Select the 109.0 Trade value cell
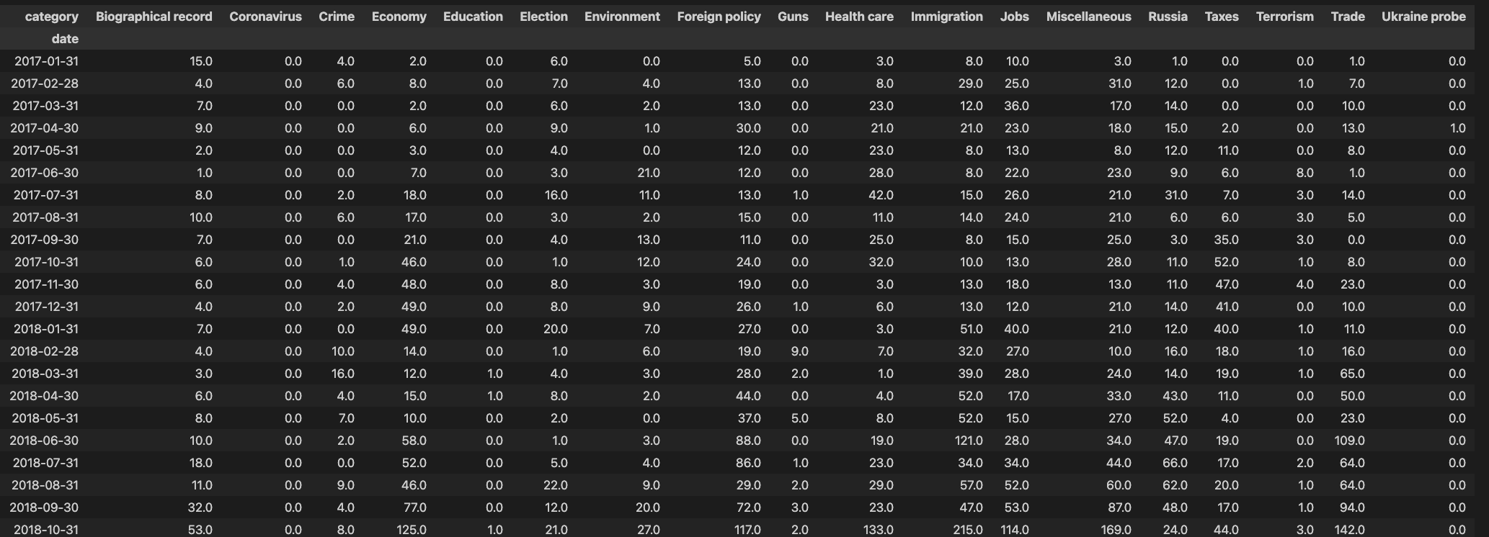The width and height of the screenshot is (1489, 537). pyautogui.click(x=1348, y=441)
